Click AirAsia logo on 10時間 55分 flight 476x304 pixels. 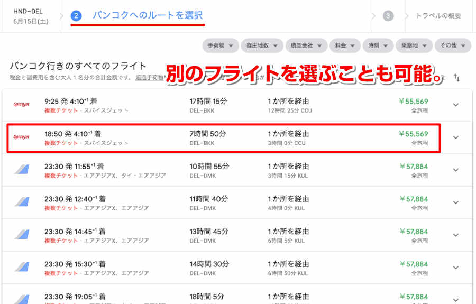pyautogui.click(x=22, y=169)
